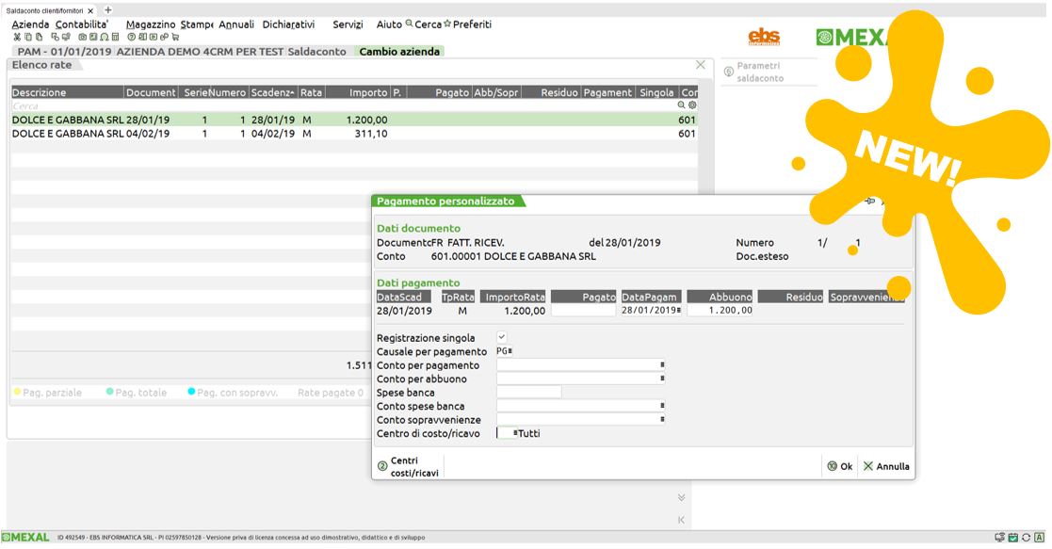Image resolution: width=1052 pixels, height=549 pixels.
Task: Open the Contabilita' menu
Action: click(82, 24)
